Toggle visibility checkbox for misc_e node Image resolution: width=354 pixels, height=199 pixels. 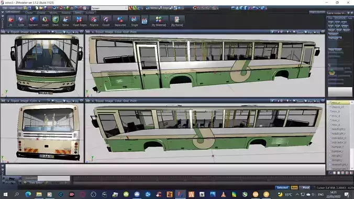(330, 103)
